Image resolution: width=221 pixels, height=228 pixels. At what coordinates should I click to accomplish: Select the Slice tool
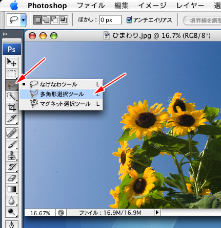coord(12,119)
